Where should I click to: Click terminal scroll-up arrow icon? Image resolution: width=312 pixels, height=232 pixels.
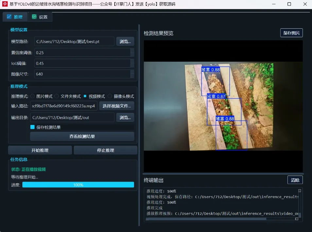click(300, 191)
